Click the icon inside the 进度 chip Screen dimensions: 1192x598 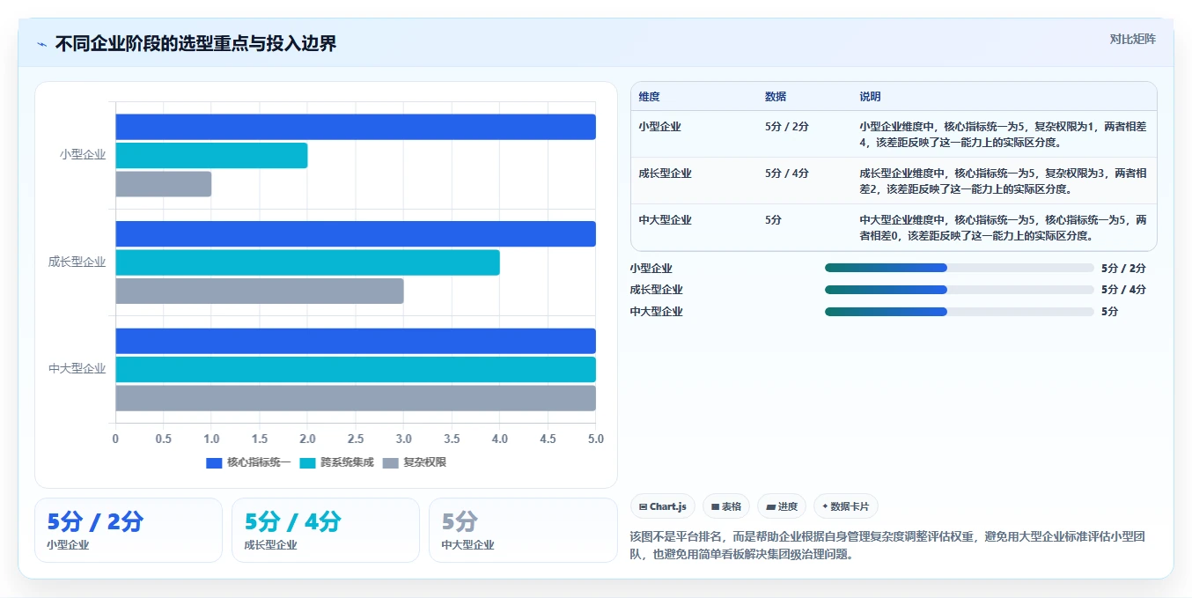(770, 507)
